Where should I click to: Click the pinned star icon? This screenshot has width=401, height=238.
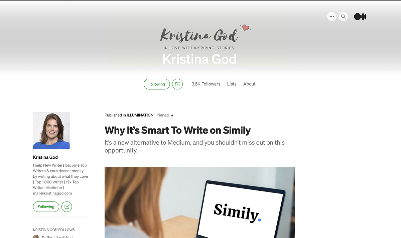pos(172,115)
